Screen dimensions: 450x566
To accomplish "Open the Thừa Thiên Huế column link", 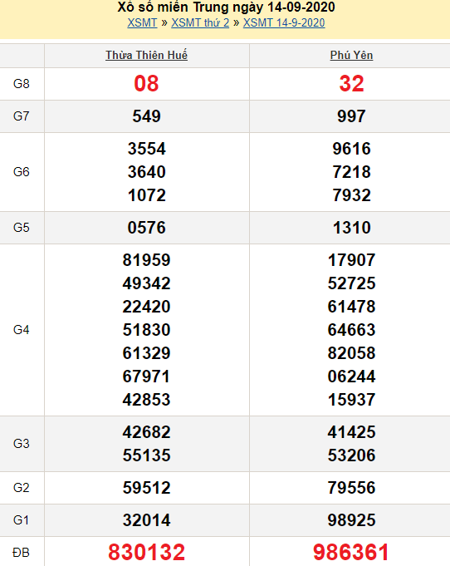I will (146, 55).
